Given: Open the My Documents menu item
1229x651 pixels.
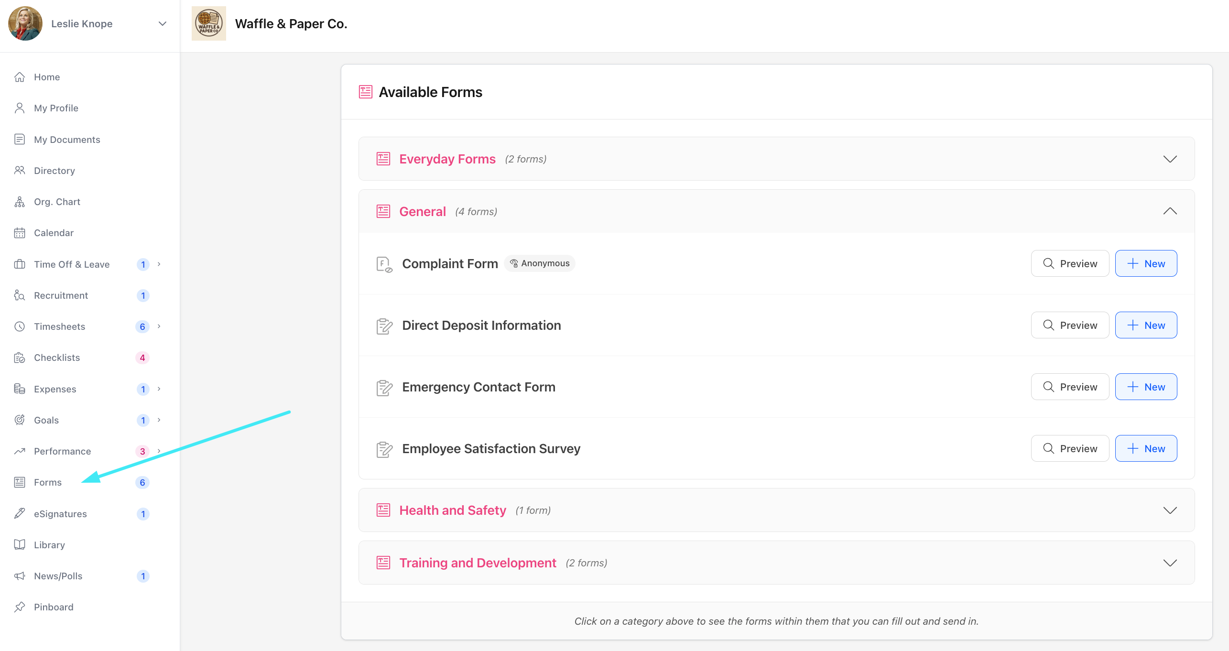Looking at the screenshot, I should pos(67,140).
